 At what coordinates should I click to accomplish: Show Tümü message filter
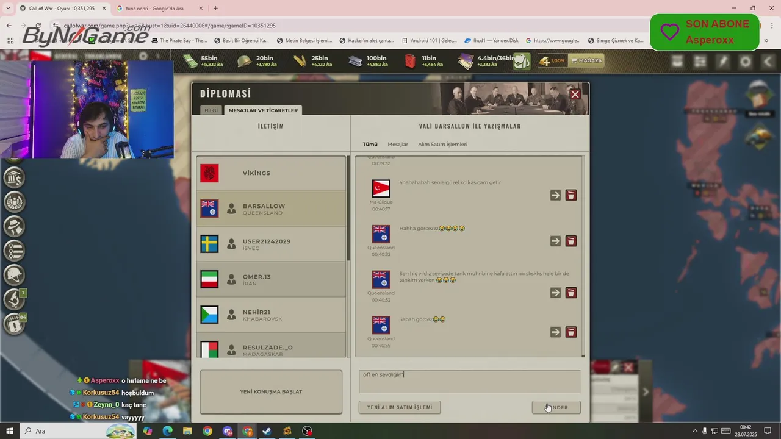370,145
